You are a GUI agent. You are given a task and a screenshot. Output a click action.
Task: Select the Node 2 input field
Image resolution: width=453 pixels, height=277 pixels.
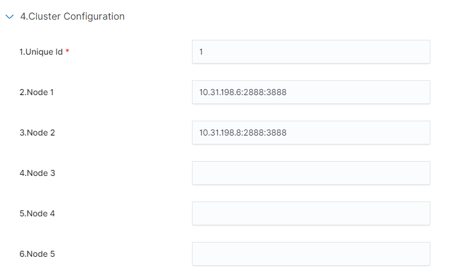[311, 133]
